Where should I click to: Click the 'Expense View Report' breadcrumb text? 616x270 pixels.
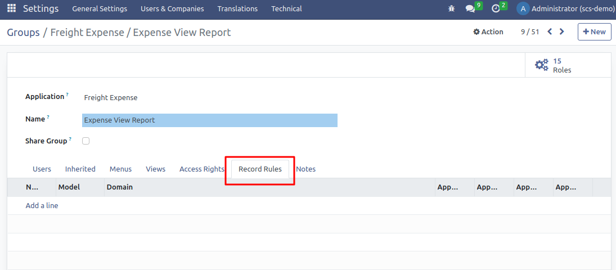point(182,32)
